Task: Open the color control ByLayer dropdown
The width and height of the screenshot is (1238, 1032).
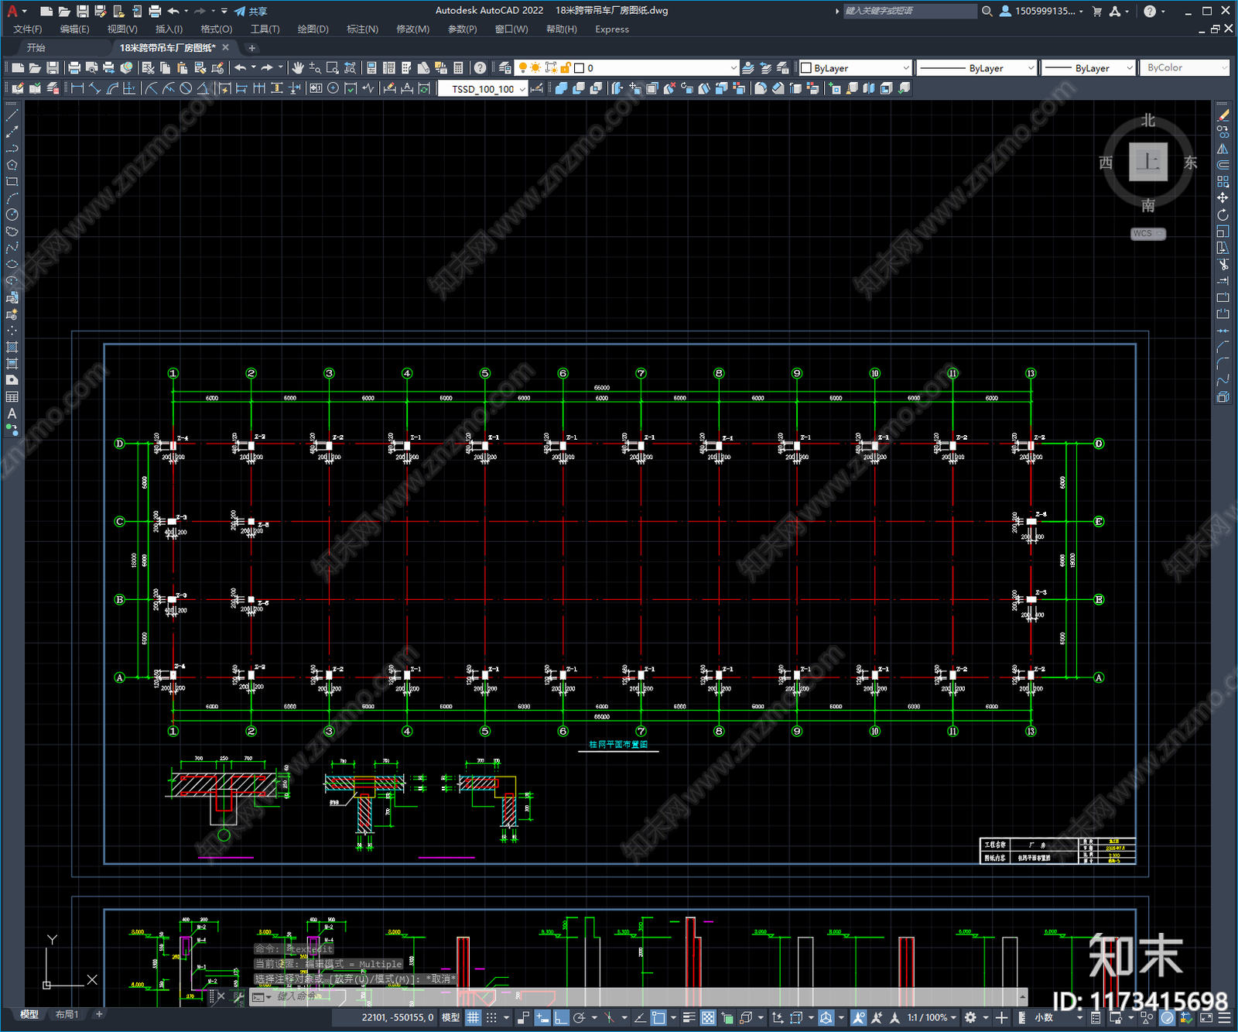Action: (x=855, y=68)
